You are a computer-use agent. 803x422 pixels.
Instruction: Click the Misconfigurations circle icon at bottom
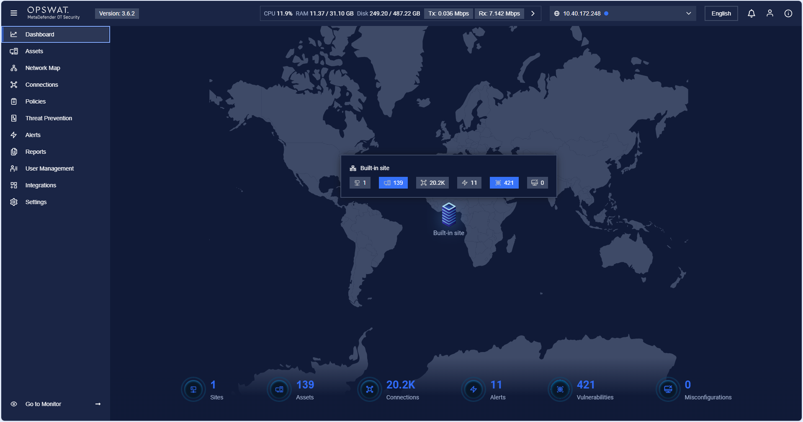[x=668, y=389]
